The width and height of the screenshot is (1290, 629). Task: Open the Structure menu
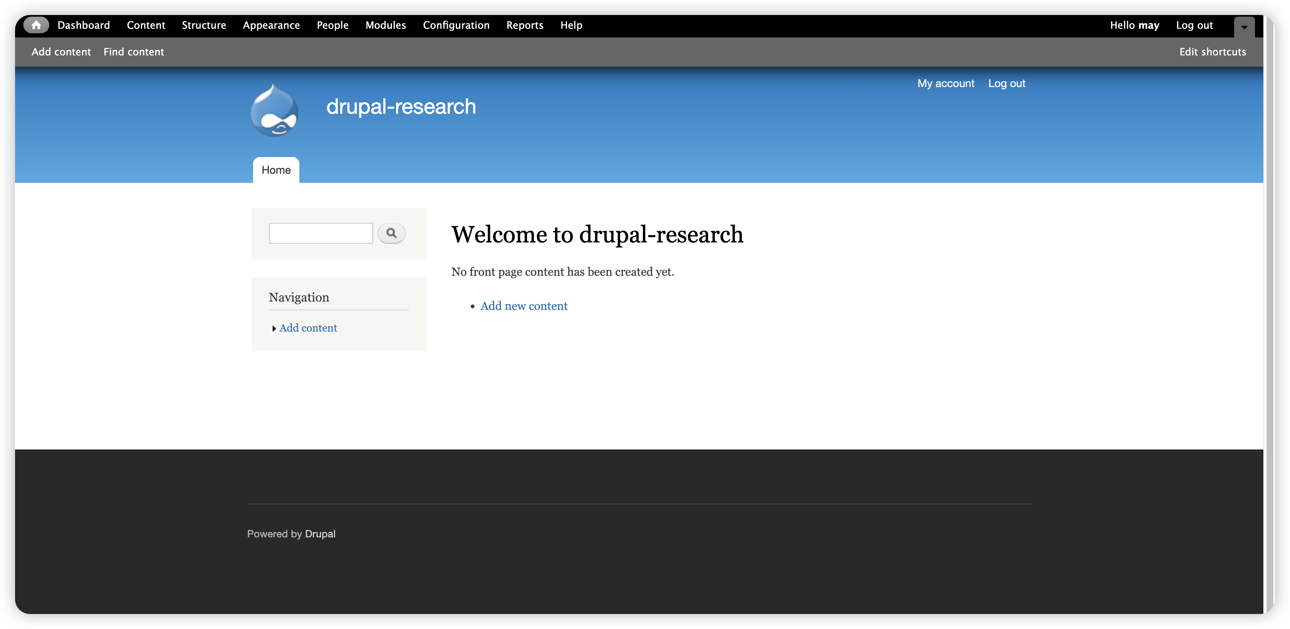click(x=204, y=25)
